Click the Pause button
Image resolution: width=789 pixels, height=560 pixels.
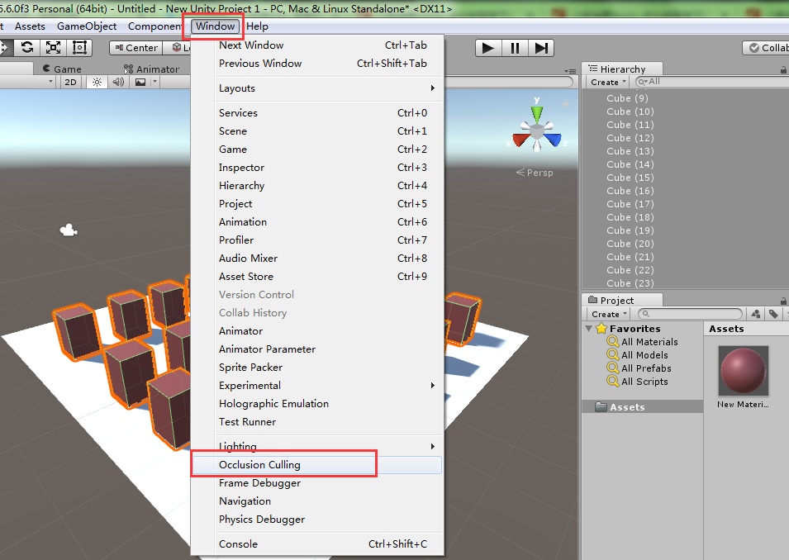(x=515, y=48)
